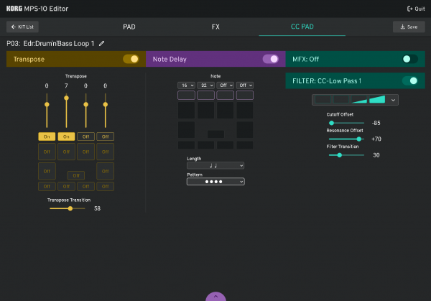This screenshot has height=301, width=431.
Task: Switch to the FX tab
Action: pyautogui.click(x=215, y=27)
